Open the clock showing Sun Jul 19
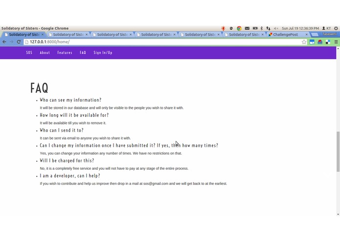 [300, 28]
